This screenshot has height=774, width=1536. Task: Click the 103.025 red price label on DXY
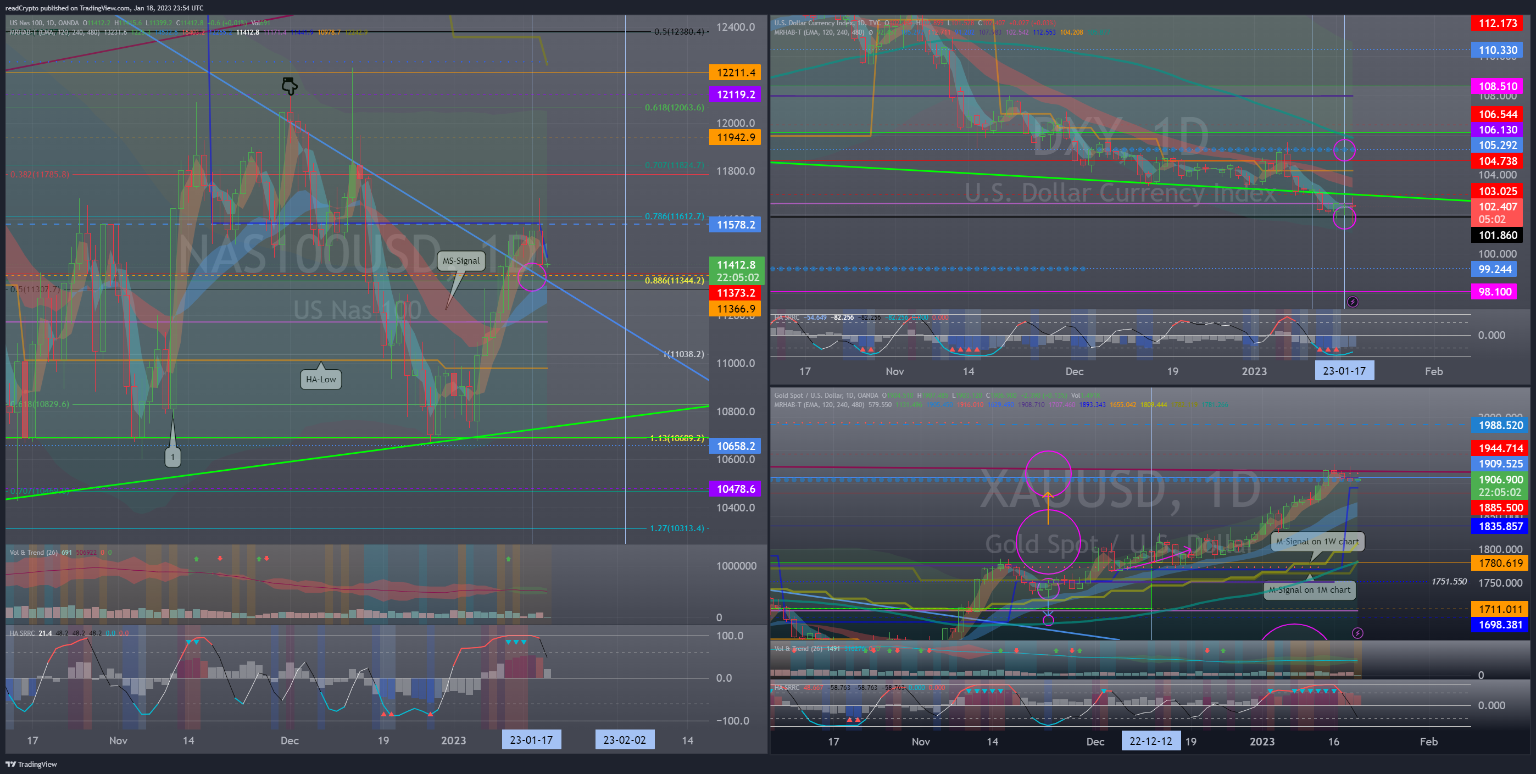pos(1496,191)
